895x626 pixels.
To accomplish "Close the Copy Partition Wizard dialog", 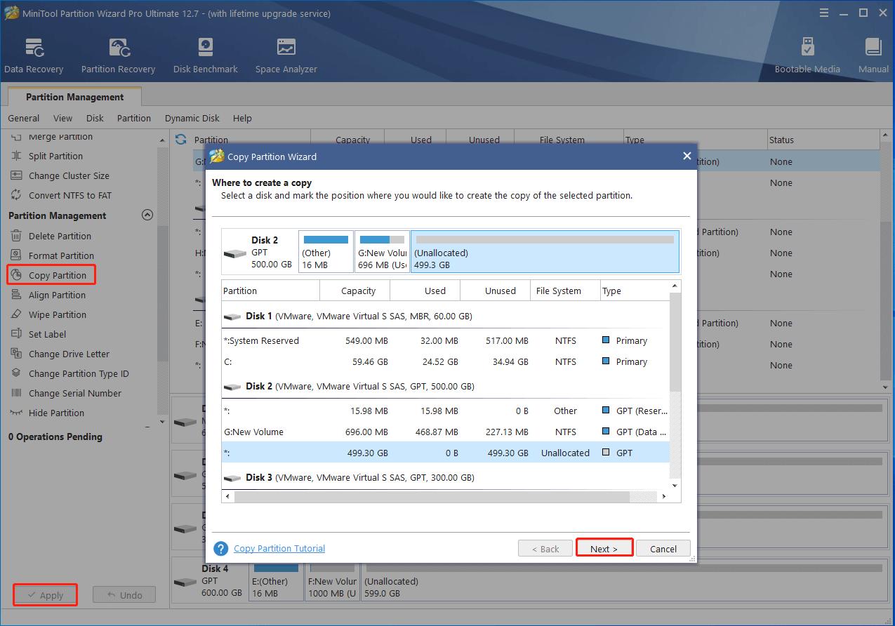I will (x=687, y=156).
